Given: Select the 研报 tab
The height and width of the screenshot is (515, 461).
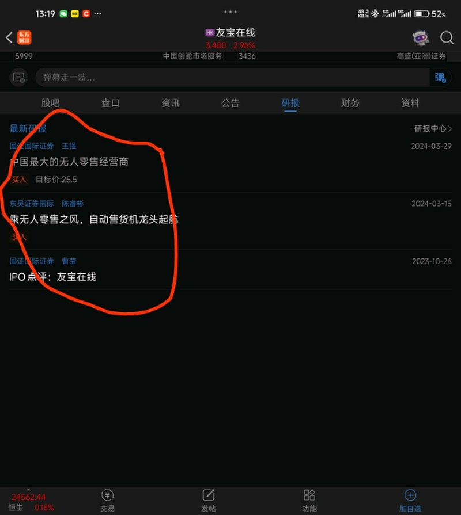Looking at the screenshot, I should (290, 103).
